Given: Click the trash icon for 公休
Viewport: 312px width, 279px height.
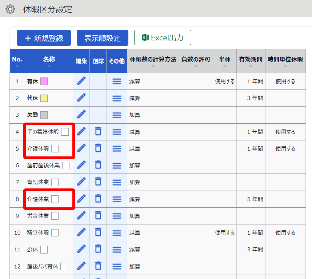Looking at the screenshot, I should 98,249.
